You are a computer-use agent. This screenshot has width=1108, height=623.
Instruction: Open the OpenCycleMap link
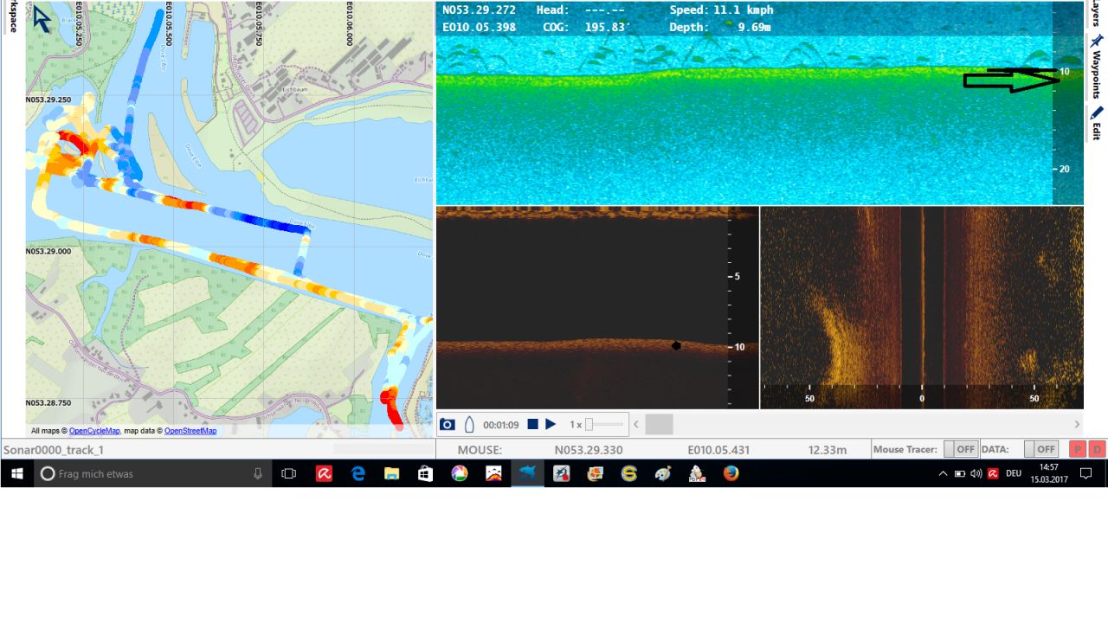click(94, 431)
